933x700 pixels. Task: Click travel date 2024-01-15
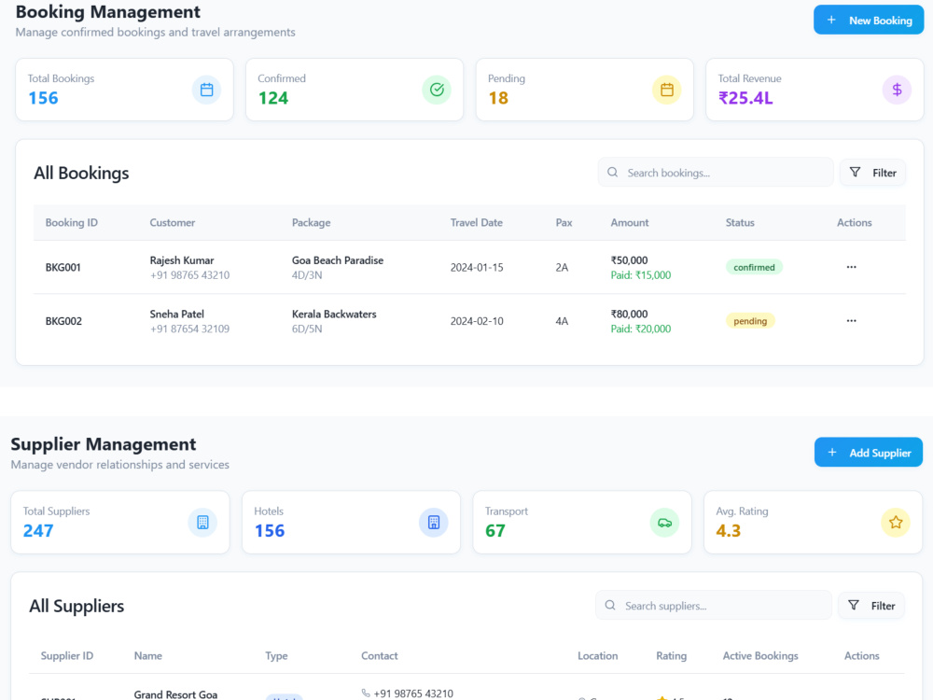pos(477,267)
